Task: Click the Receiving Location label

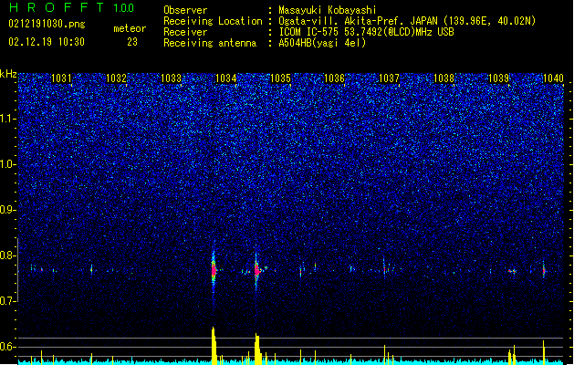Action: [x=213, y=21]
